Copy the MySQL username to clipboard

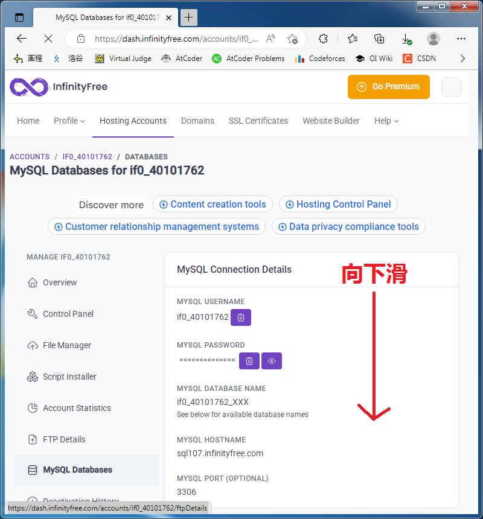coord(241,317)
